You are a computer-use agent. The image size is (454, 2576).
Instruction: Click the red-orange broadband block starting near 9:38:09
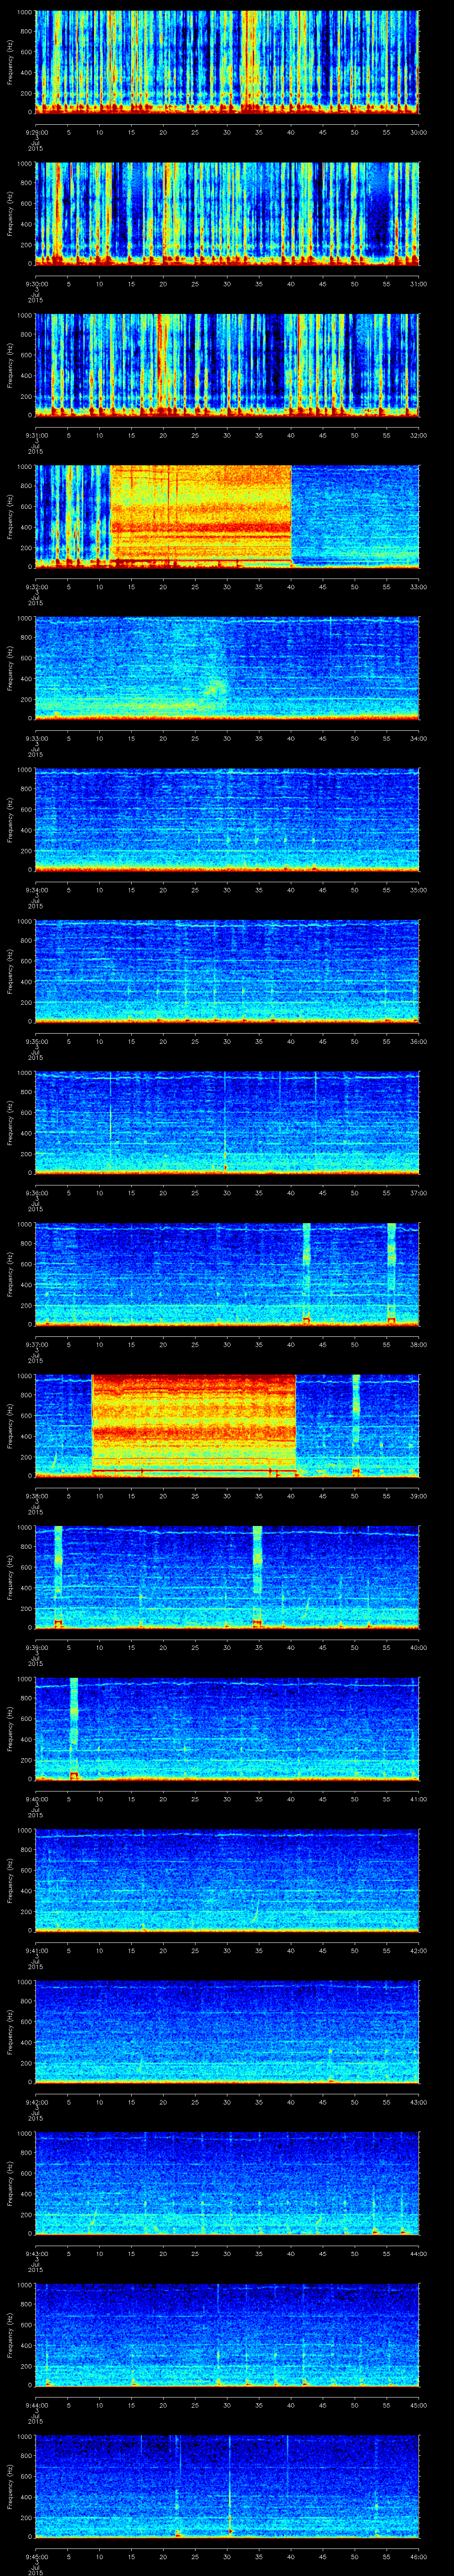[194, 1426]
